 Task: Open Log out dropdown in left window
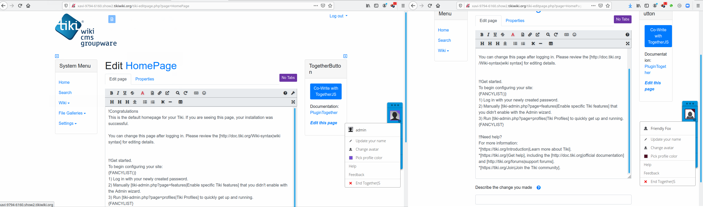coord(338,16)
